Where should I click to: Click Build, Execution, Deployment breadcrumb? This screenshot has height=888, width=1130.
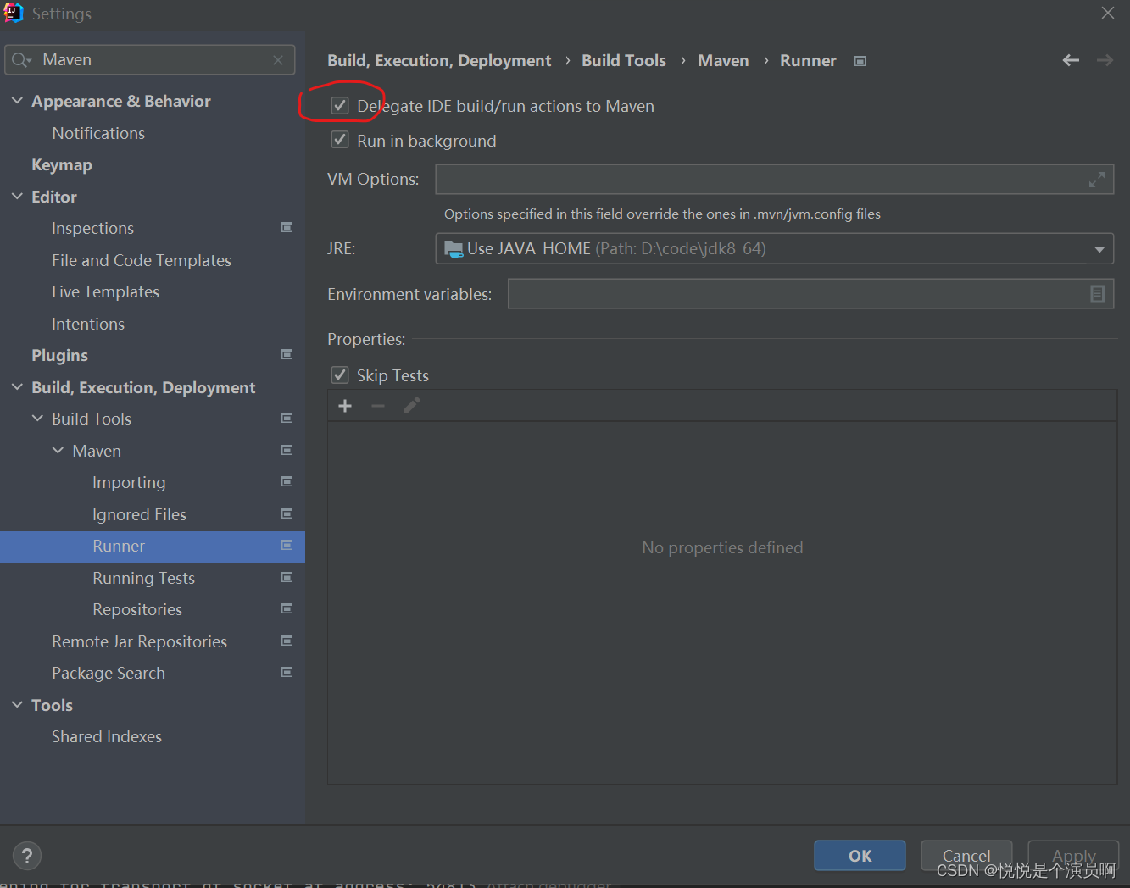pos(439,61)
